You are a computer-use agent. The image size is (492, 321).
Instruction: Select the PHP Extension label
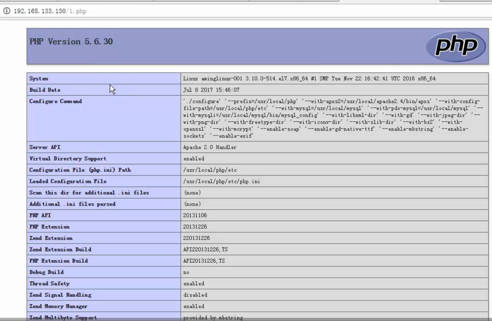pos(49,227)
